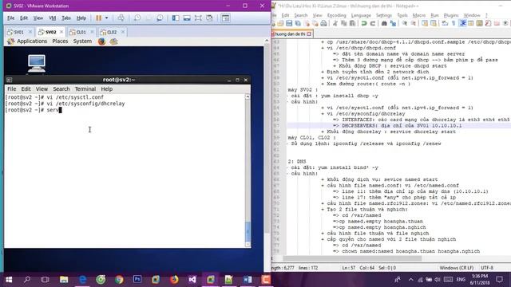This screenshot has height=287, width=511.
Task: Open the GNOME System menu
Action: pos(82,41)
